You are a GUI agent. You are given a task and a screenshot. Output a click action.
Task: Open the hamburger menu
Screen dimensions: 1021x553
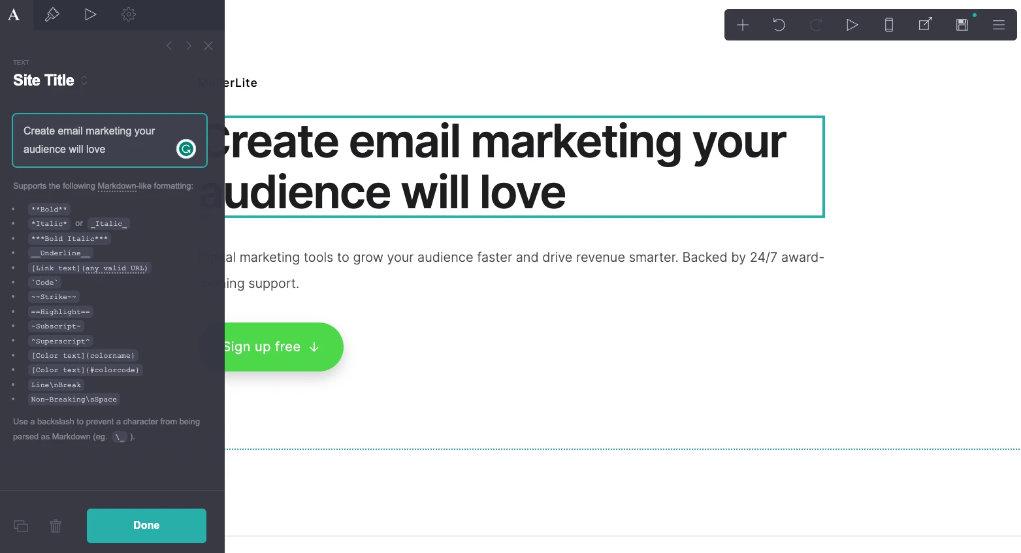click(x=998, y=25)
